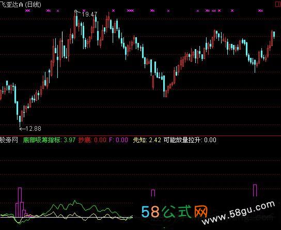Click the tallest purple bar at indicator far left
281x230 pixels.
click(x=20, y=203)
